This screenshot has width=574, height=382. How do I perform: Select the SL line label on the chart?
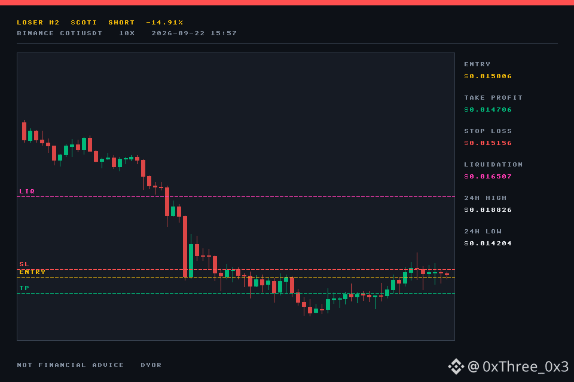point(24,264)
